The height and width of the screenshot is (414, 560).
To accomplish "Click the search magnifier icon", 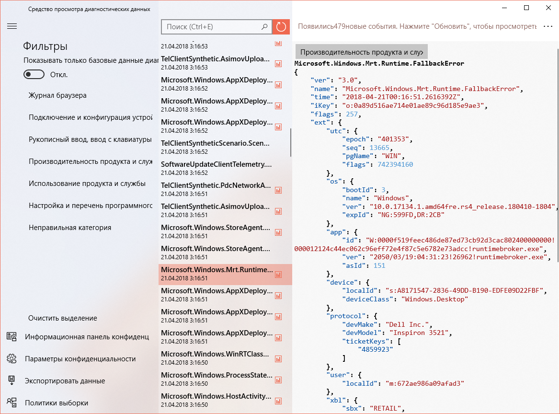I will click(x=264, y=27).
